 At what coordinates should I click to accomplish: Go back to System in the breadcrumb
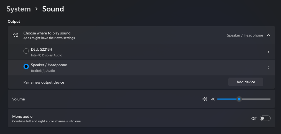pyautogui.click(x=19, y=9)
